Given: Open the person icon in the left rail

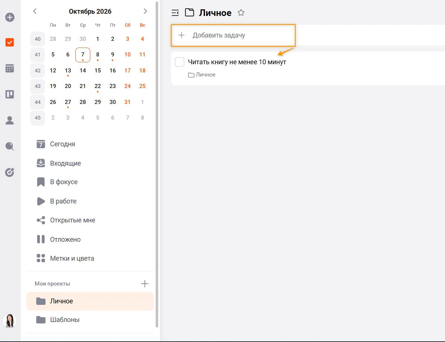Looking at the screenshot, I should pyautogui.click(x=10, y=120).
